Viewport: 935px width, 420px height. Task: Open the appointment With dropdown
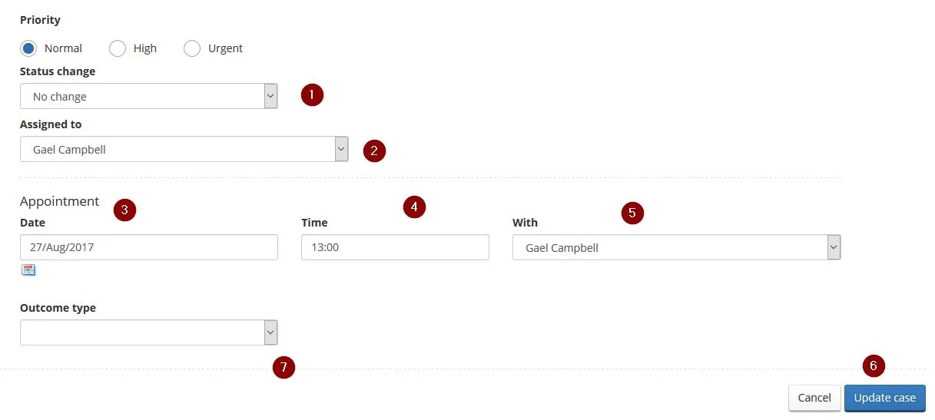coord(676,248)
